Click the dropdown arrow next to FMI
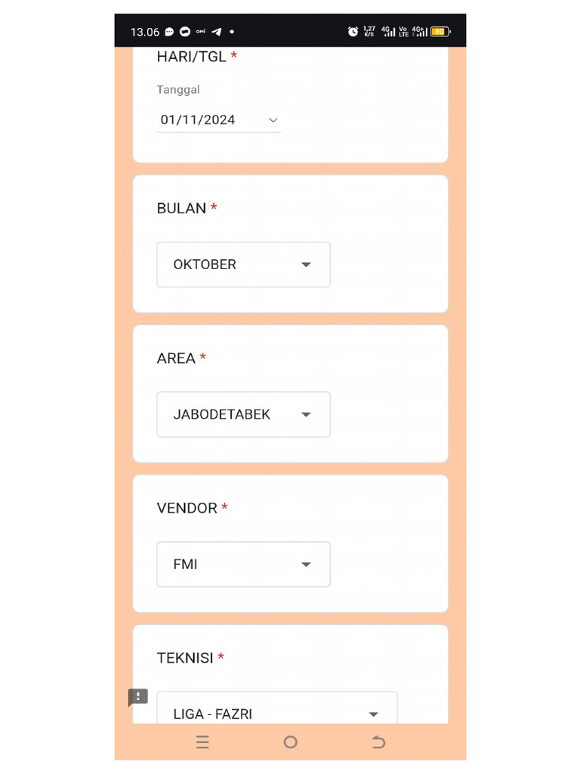This screenshot has width=580, height=774. pos(306,565)
